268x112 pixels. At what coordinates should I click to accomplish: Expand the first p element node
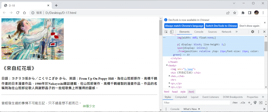click(x=170, y=83)
